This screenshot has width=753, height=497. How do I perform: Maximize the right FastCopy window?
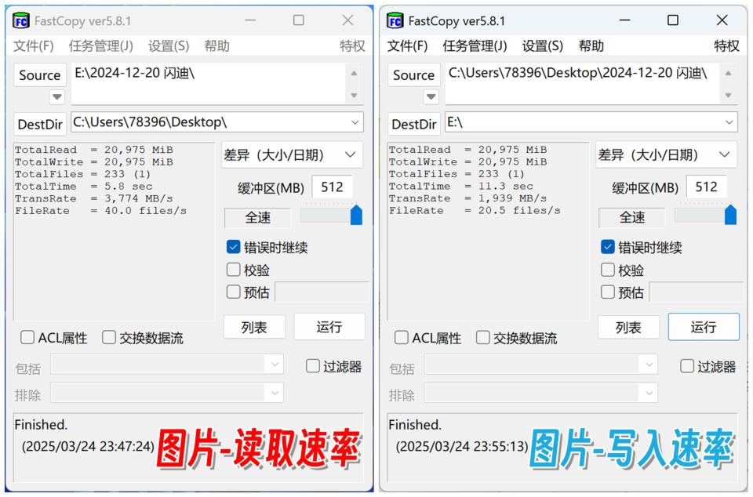(x=673, y=20)
